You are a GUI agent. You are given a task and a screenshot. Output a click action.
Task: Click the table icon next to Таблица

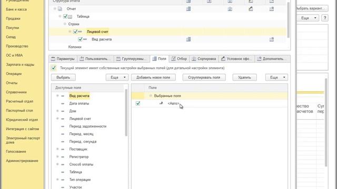pyautogui.click(x=70, y=16)
